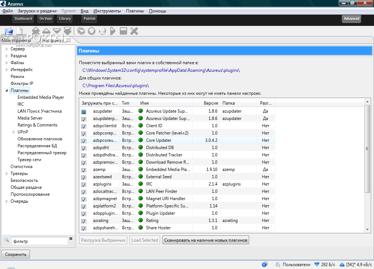Click the new blank file toolbar icon
Viewport: 374px width, 269px height.
pos(19,31)
